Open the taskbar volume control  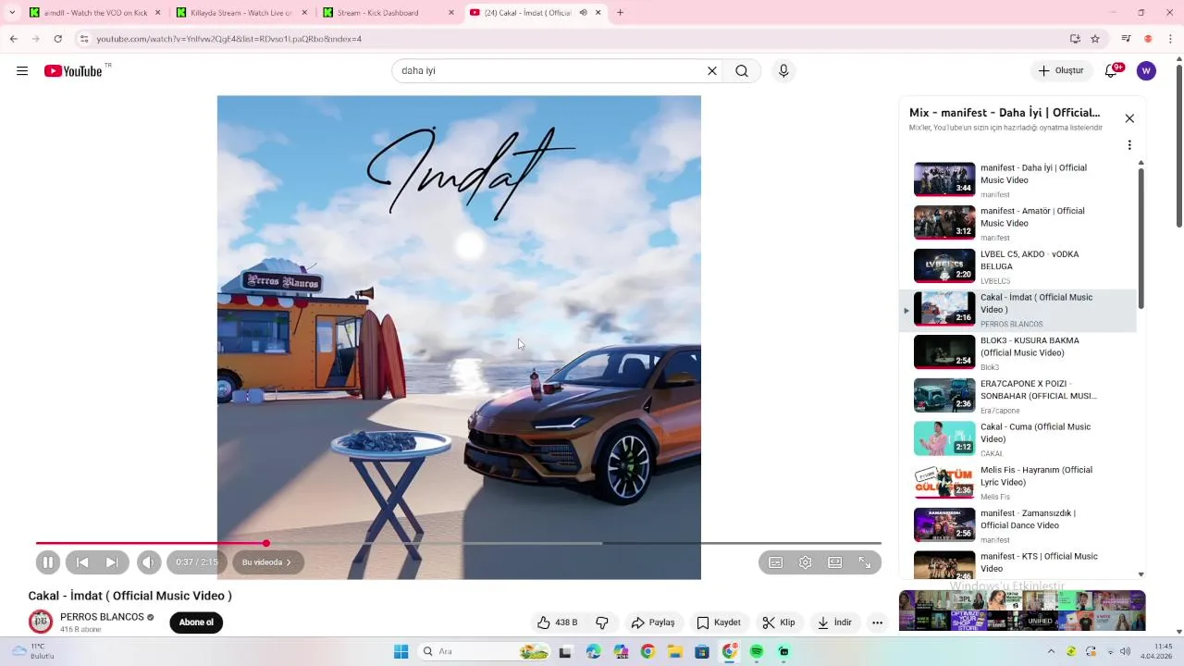[1126, 652]
